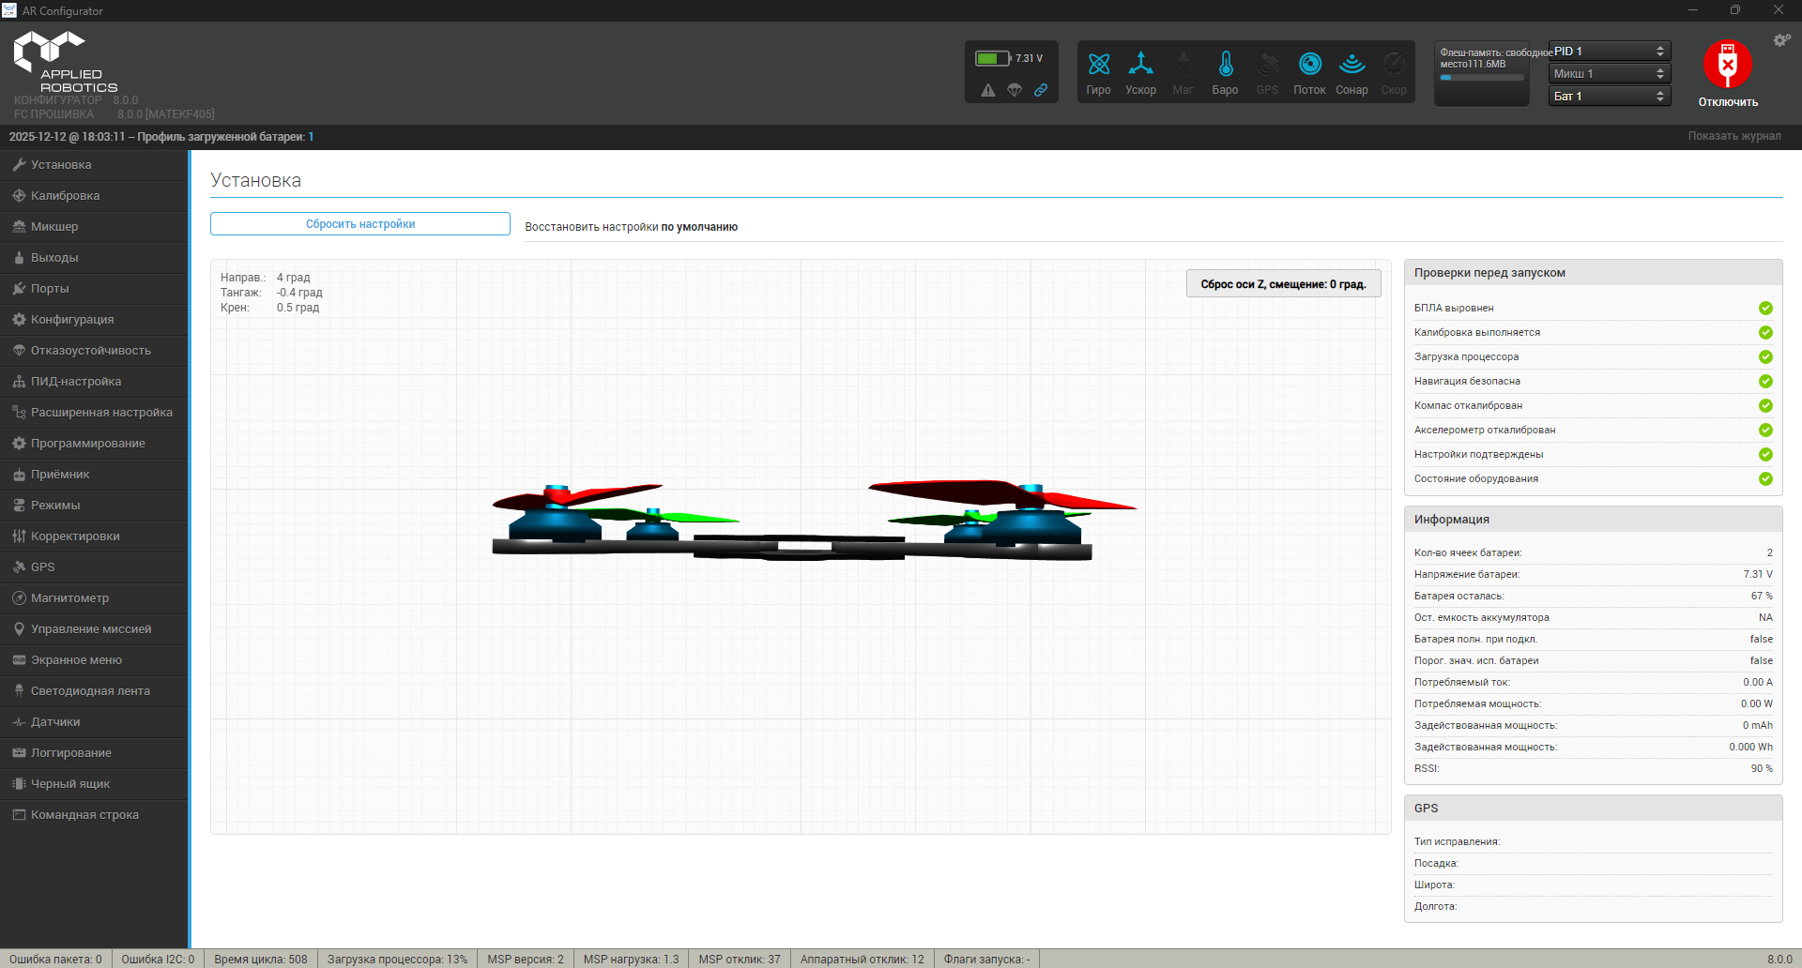Click the flash memory usage bar
The height and width of the screenshot is (968, 1802).
[x=1482, y=78]
